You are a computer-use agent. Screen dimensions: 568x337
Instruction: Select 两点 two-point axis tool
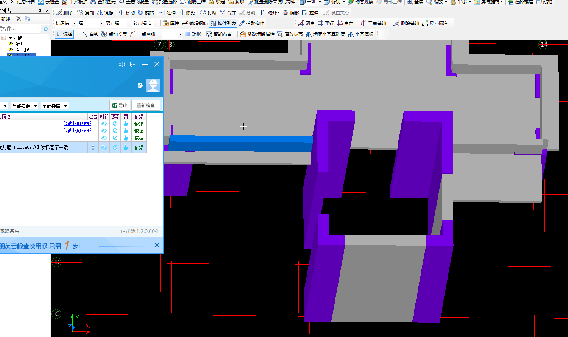[307, 23]
